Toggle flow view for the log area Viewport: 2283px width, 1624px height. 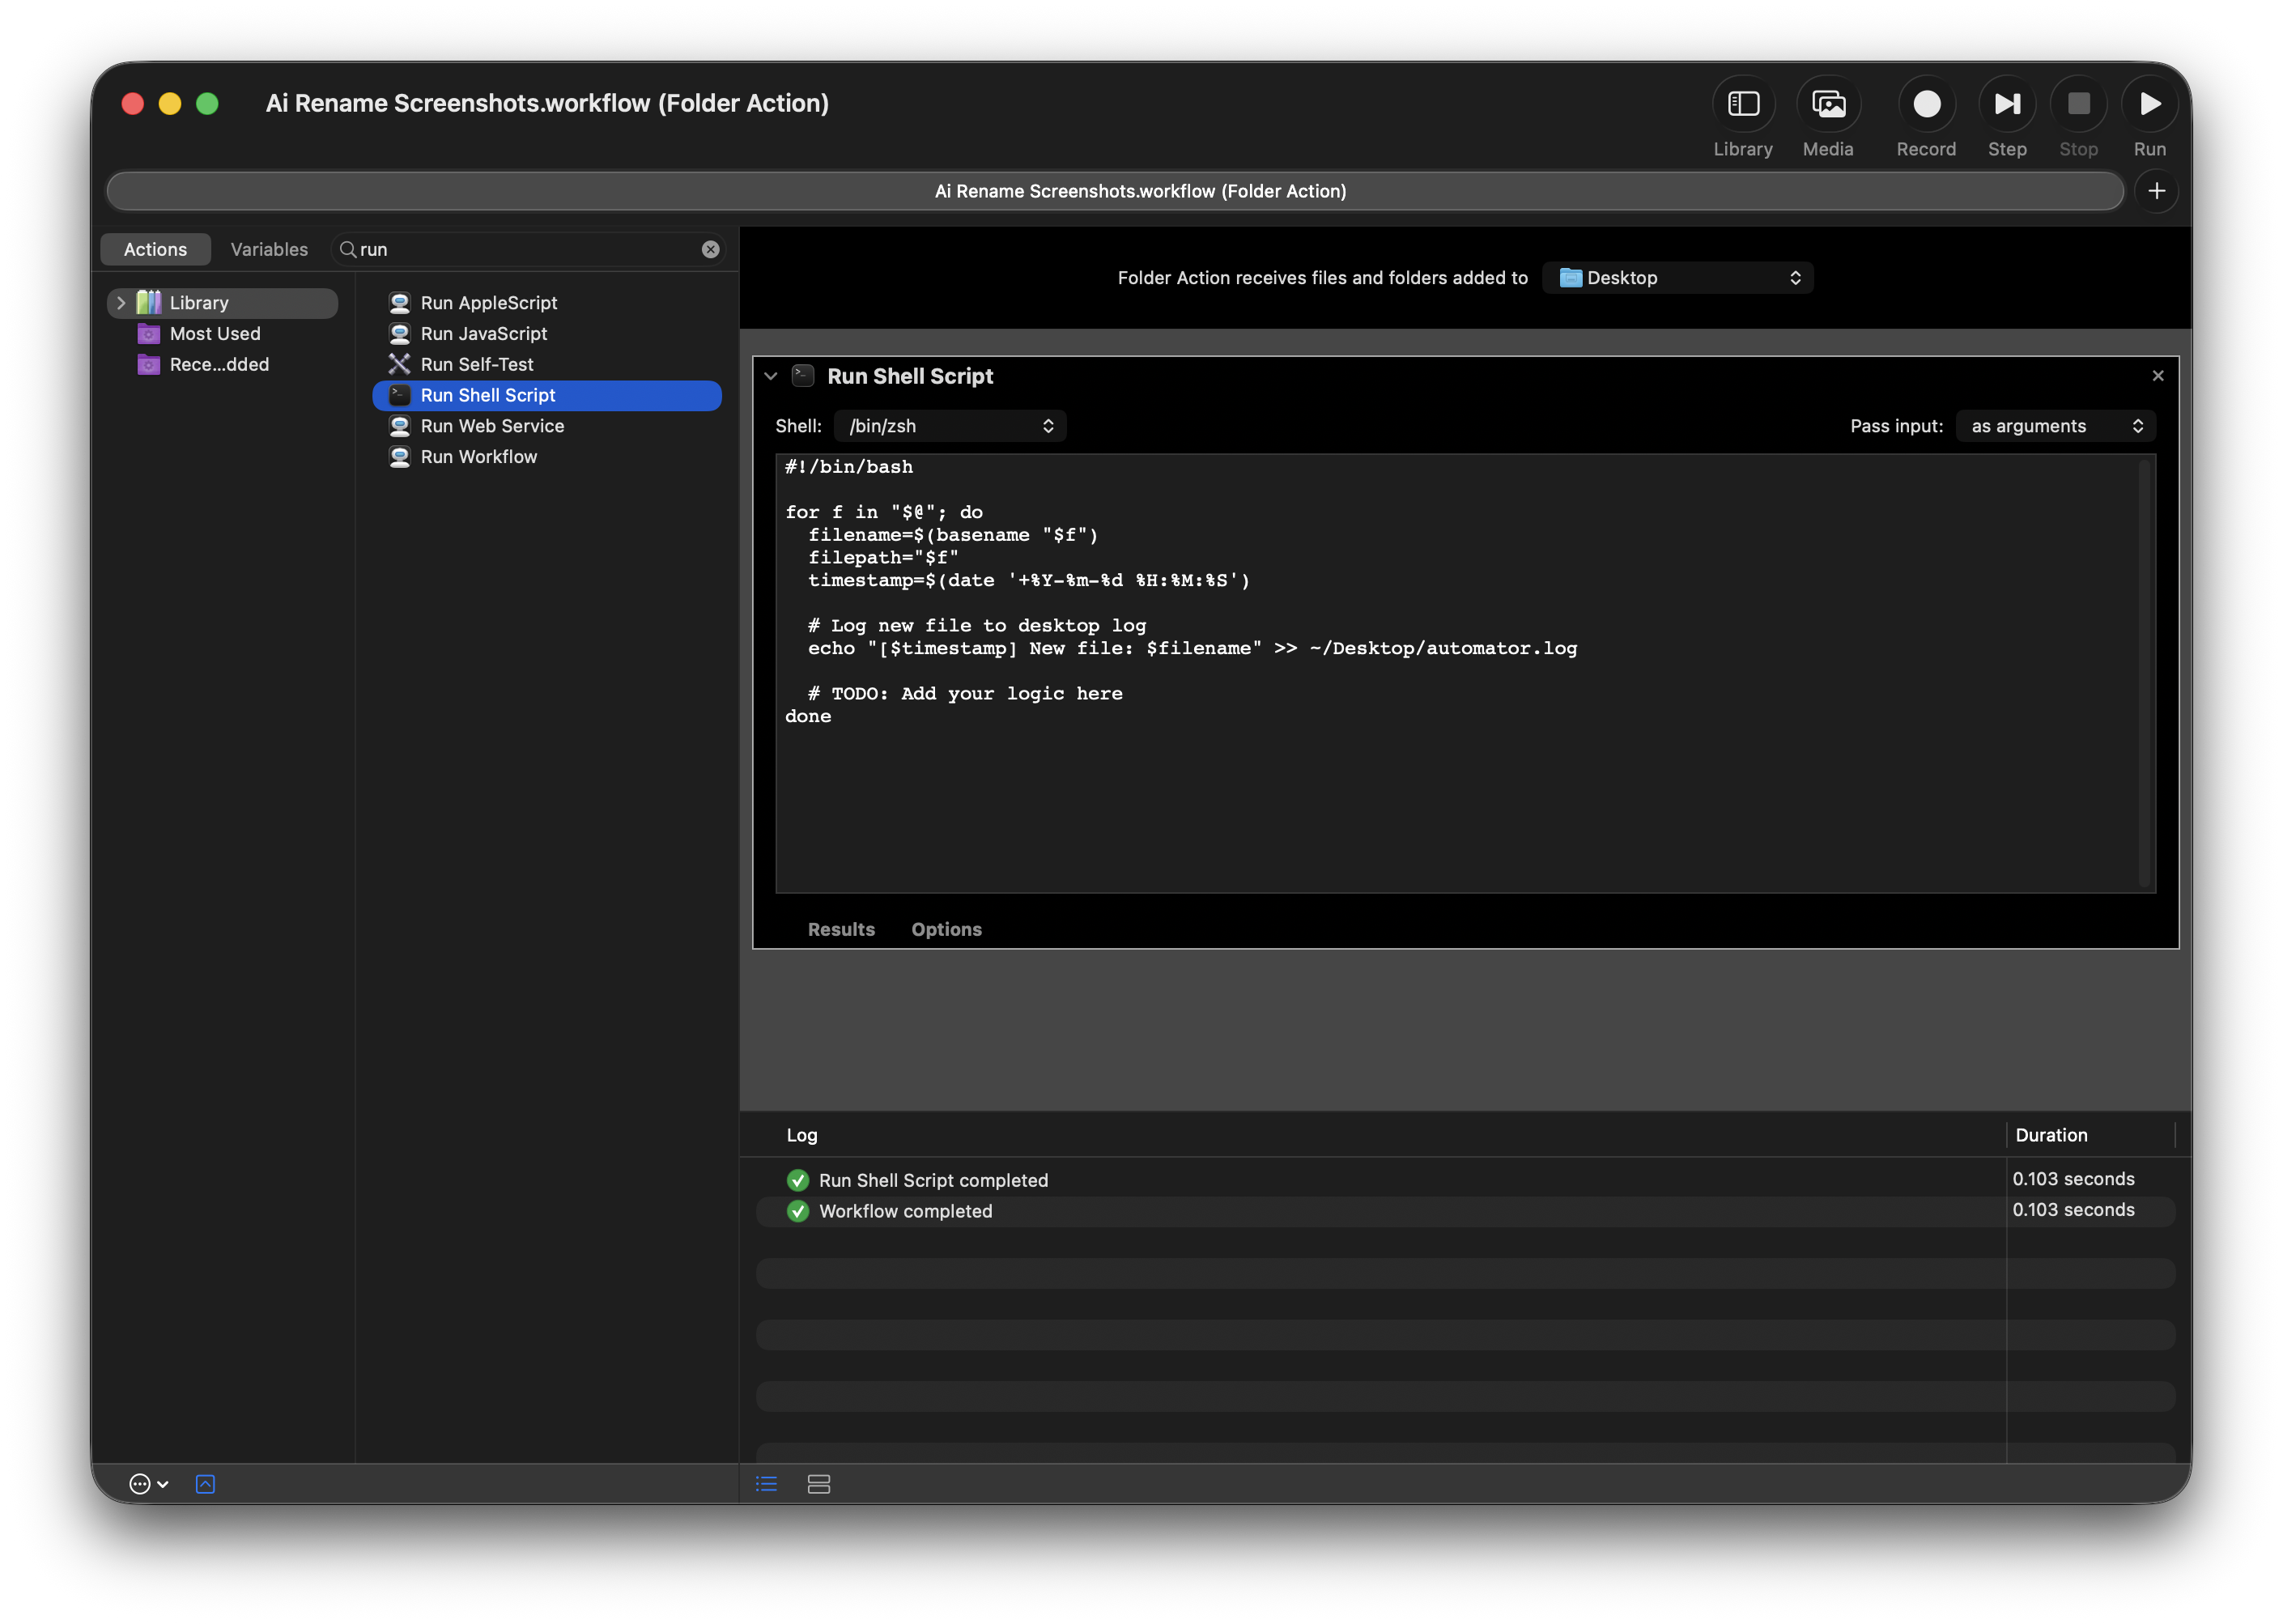[818, 1484]
